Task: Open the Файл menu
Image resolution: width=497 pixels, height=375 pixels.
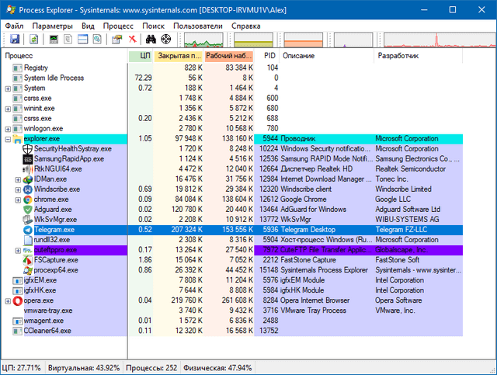Action: 14,26
